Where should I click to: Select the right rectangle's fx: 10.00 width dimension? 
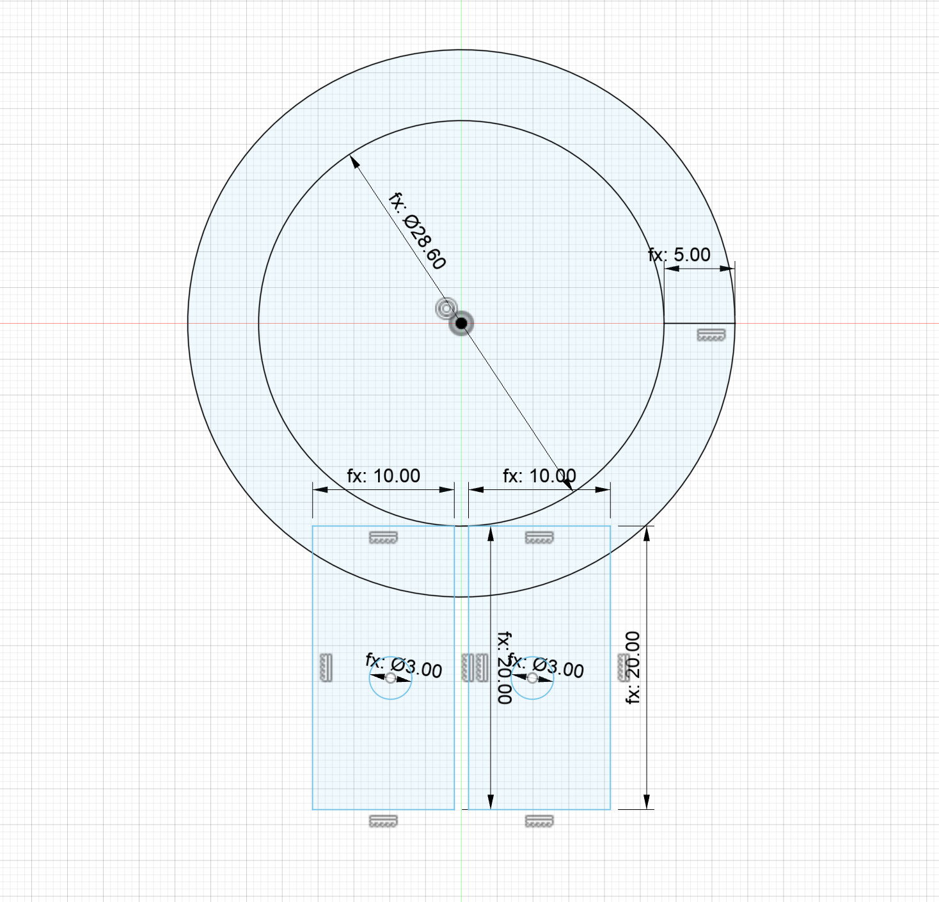[x=539, y=476]
